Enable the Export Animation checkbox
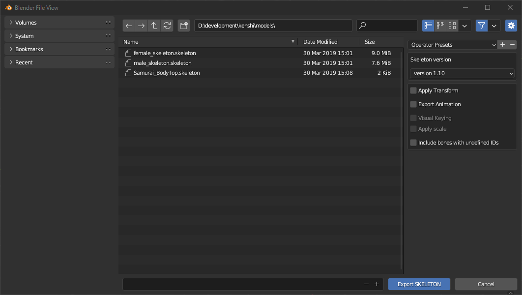This screenshot has height=295, width=522. 413,104
